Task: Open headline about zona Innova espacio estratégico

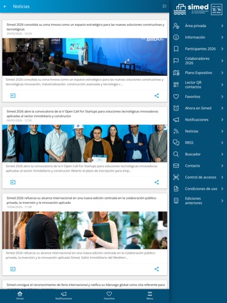Action: point(85,27)
